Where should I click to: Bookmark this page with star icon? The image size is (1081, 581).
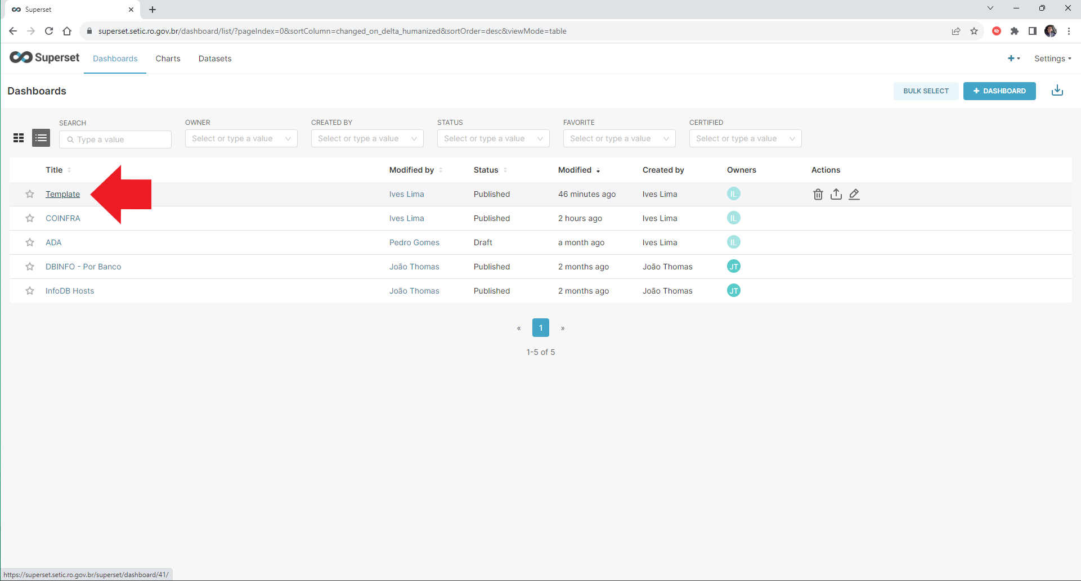pos(974,31)
